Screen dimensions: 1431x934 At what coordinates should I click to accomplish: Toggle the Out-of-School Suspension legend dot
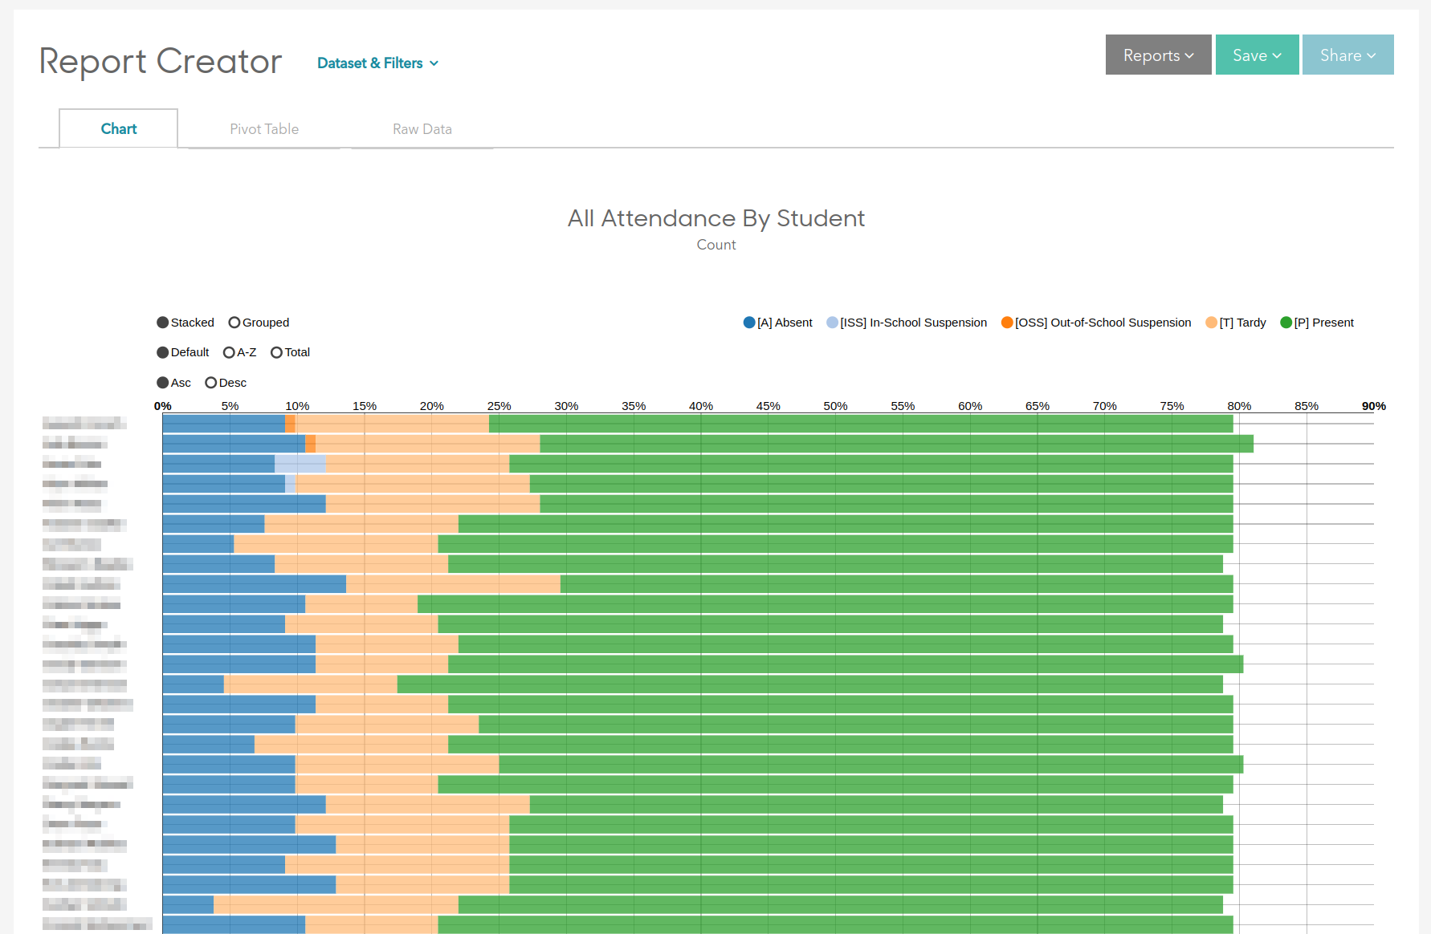tap(1007, 323)
